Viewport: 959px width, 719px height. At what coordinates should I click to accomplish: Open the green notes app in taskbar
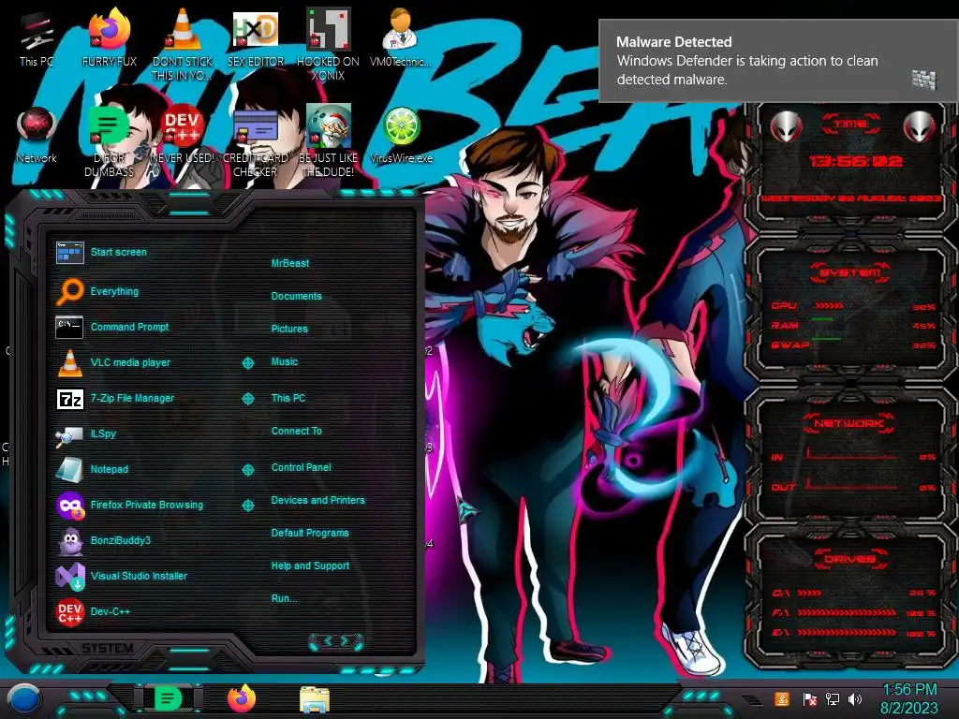[168, 698]
